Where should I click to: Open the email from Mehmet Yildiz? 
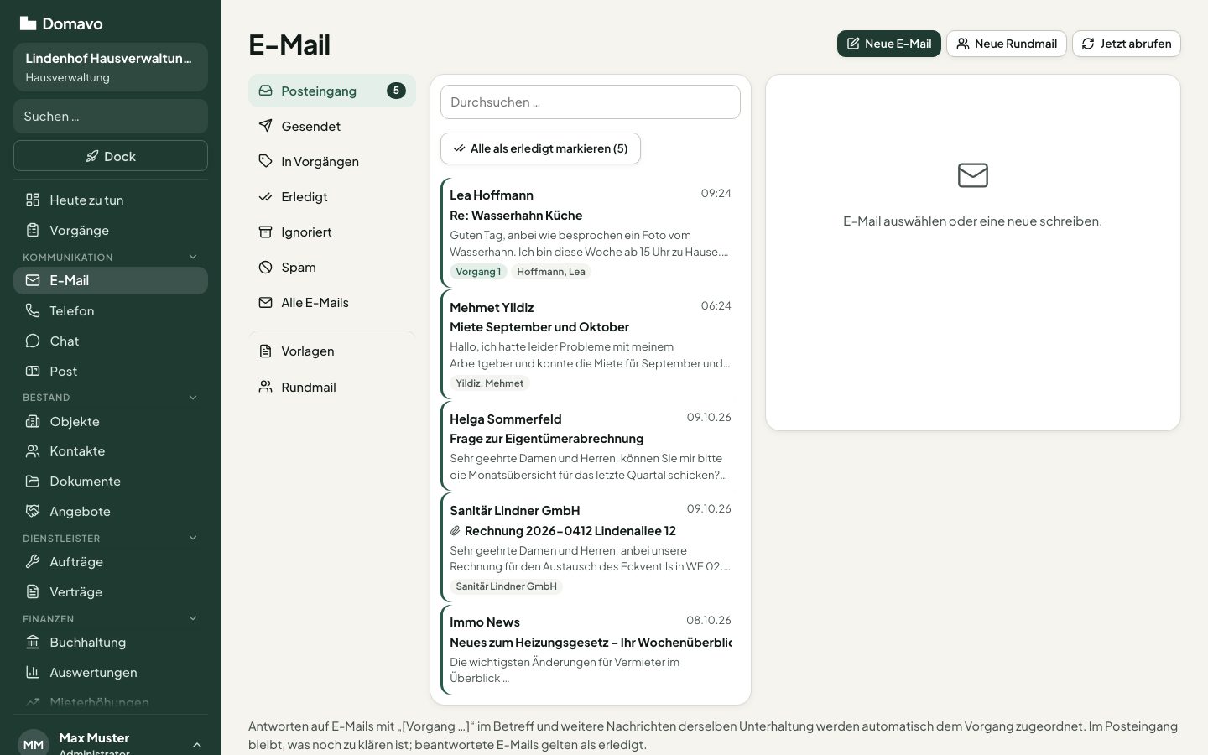point(591,344)
